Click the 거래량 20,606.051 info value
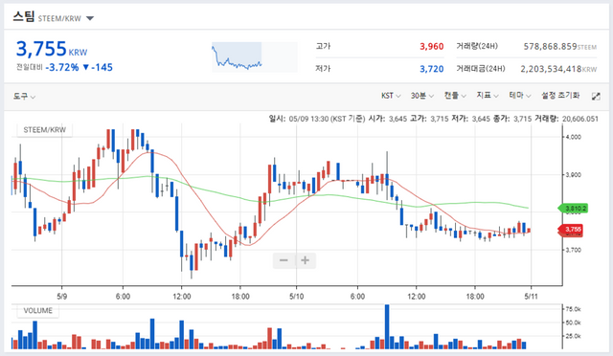 580,119
